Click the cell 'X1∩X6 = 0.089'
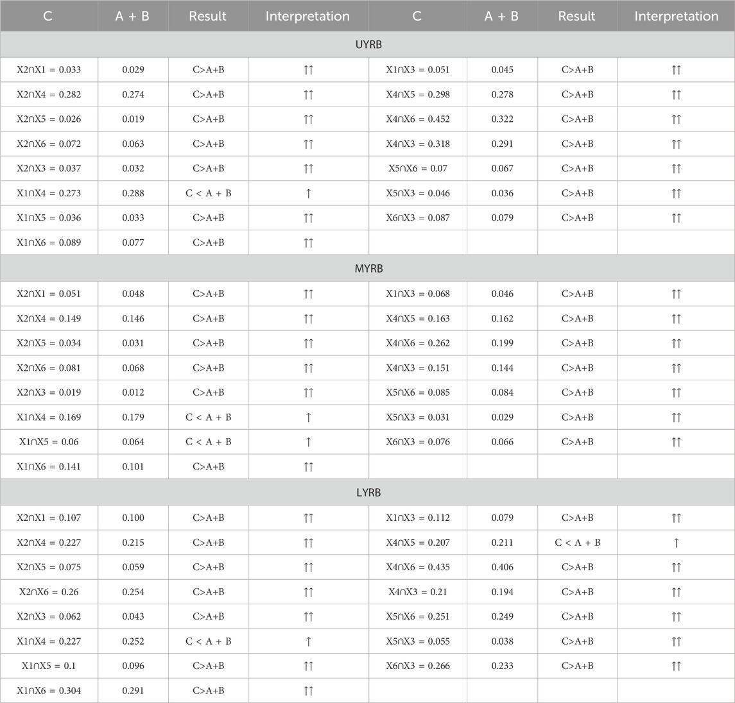 (x=49, y=242)
